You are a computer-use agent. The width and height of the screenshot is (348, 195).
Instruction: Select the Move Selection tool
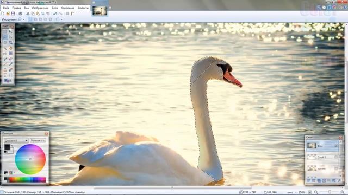click(10, 37)
